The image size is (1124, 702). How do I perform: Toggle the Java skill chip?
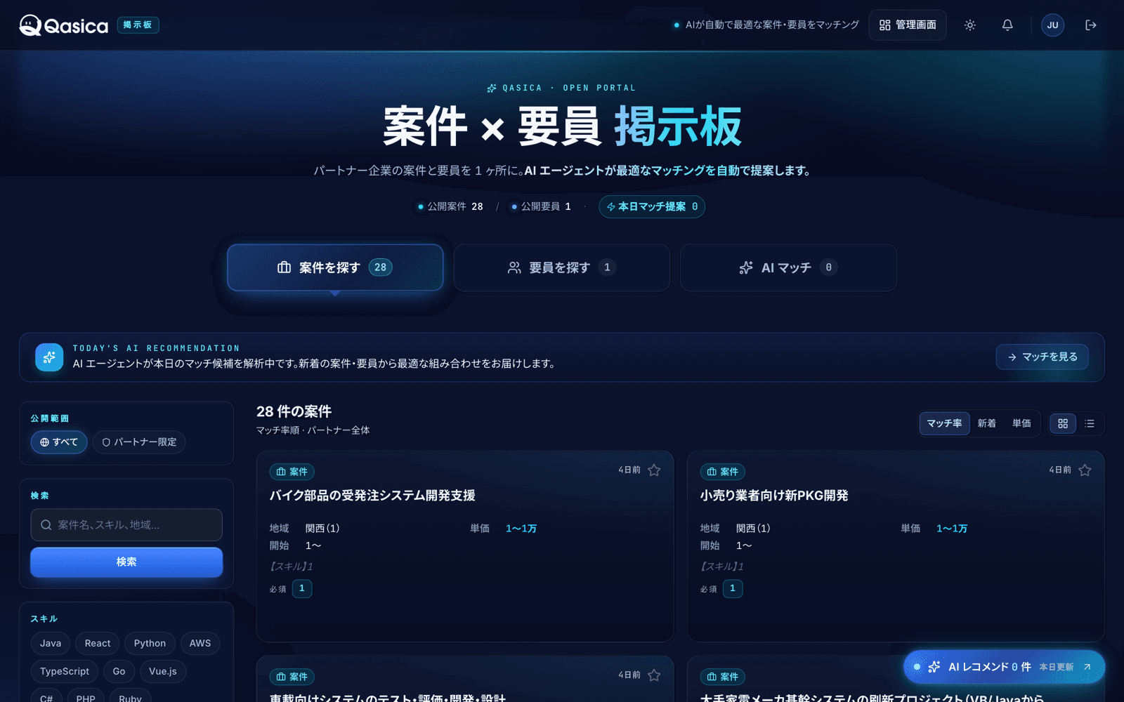pyautogui.click(x=51, y=643)
